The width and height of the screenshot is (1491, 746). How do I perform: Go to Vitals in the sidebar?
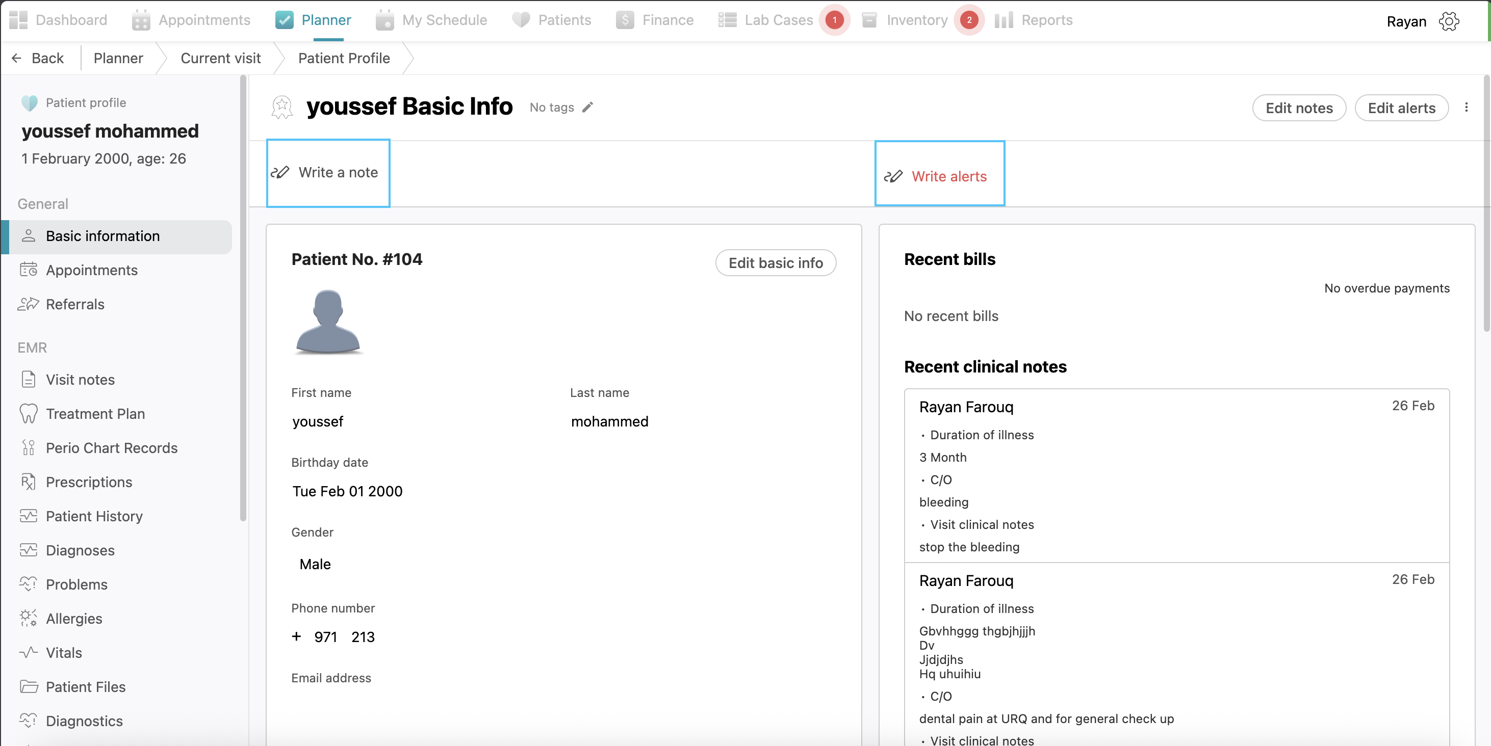click(64, 652)
